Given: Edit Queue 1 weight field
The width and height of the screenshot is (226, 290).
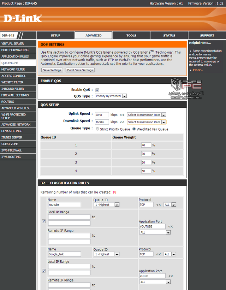Looking at the screenshot, I should coord(146,145).
